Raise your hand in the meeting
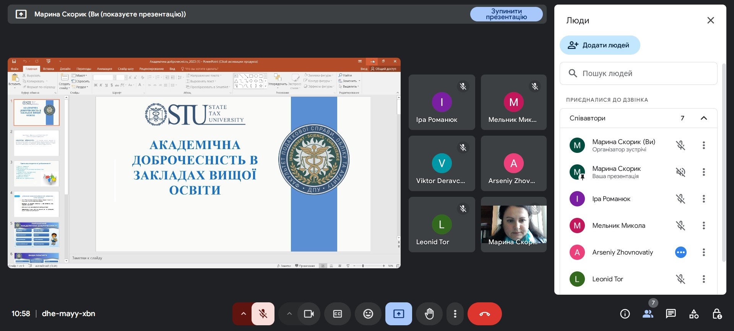734x331 pixels. click(x=429, y=314)
